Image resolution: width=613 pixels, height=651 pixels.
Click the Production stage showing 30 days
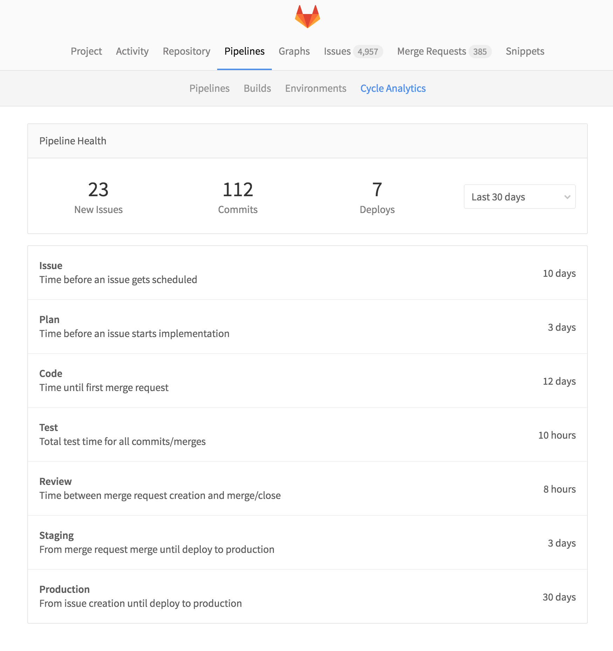[306, 596]
